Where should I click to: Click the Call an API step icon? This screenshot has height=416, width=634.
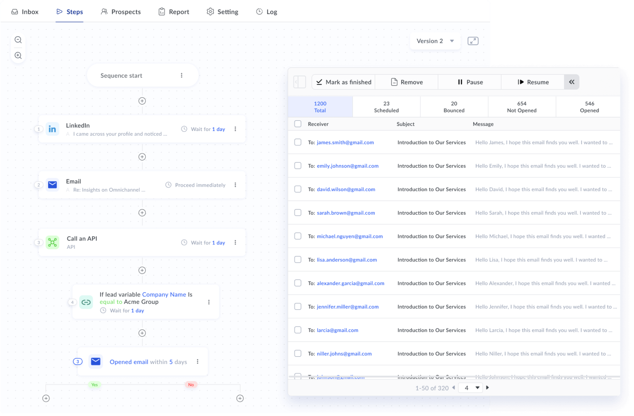[52, 242]
